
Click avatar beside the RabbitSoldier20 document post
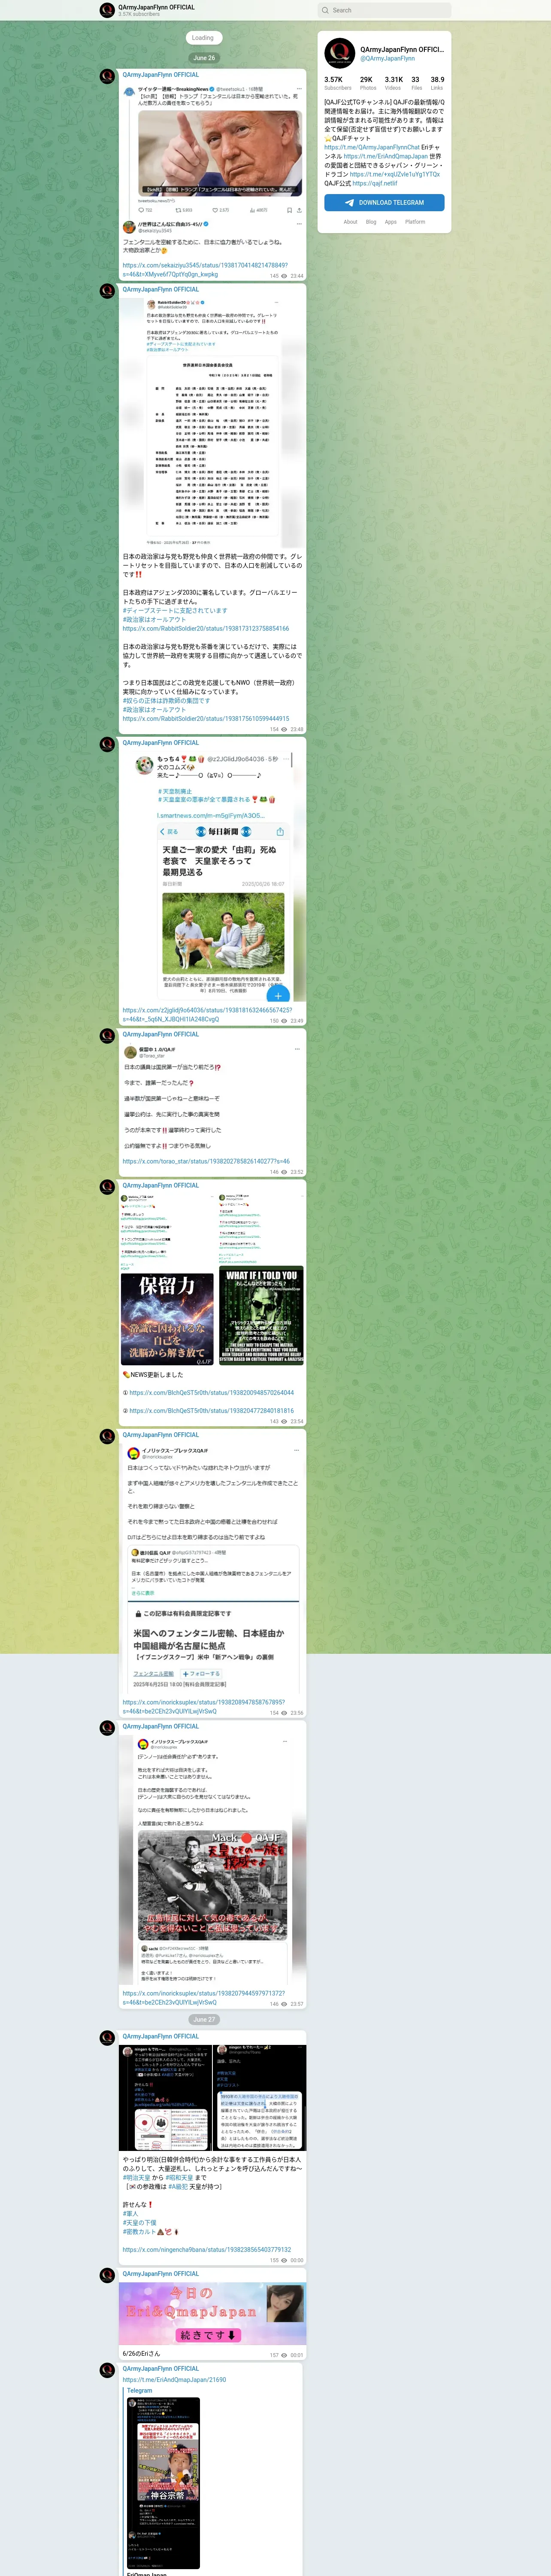(x=107, y=291)
